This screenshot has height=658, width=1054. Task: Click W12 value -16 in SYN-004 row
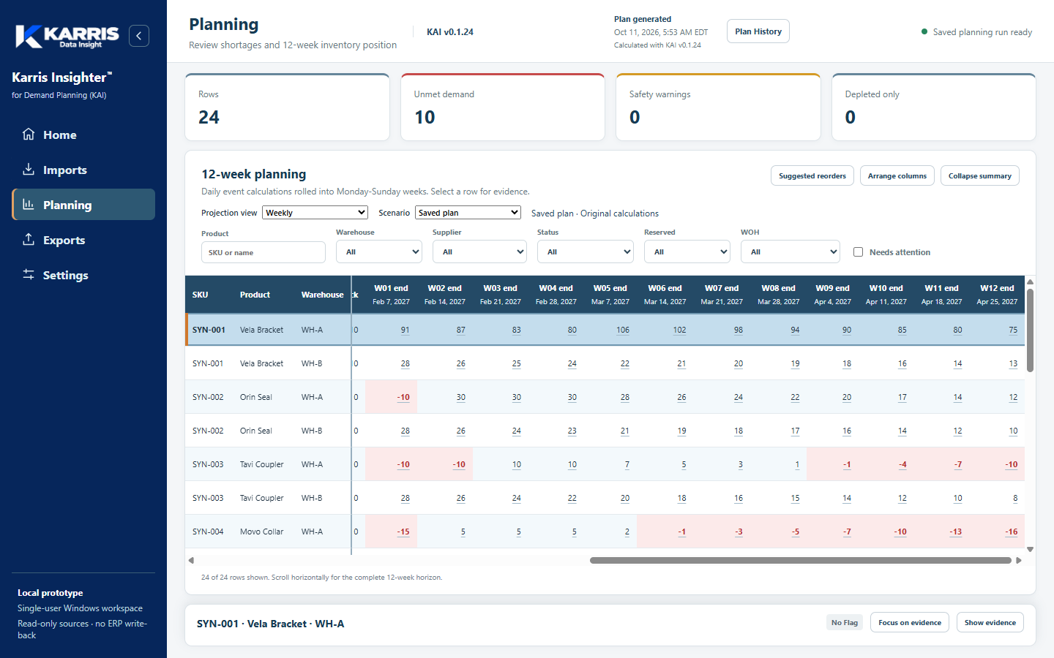point(1011,532)
